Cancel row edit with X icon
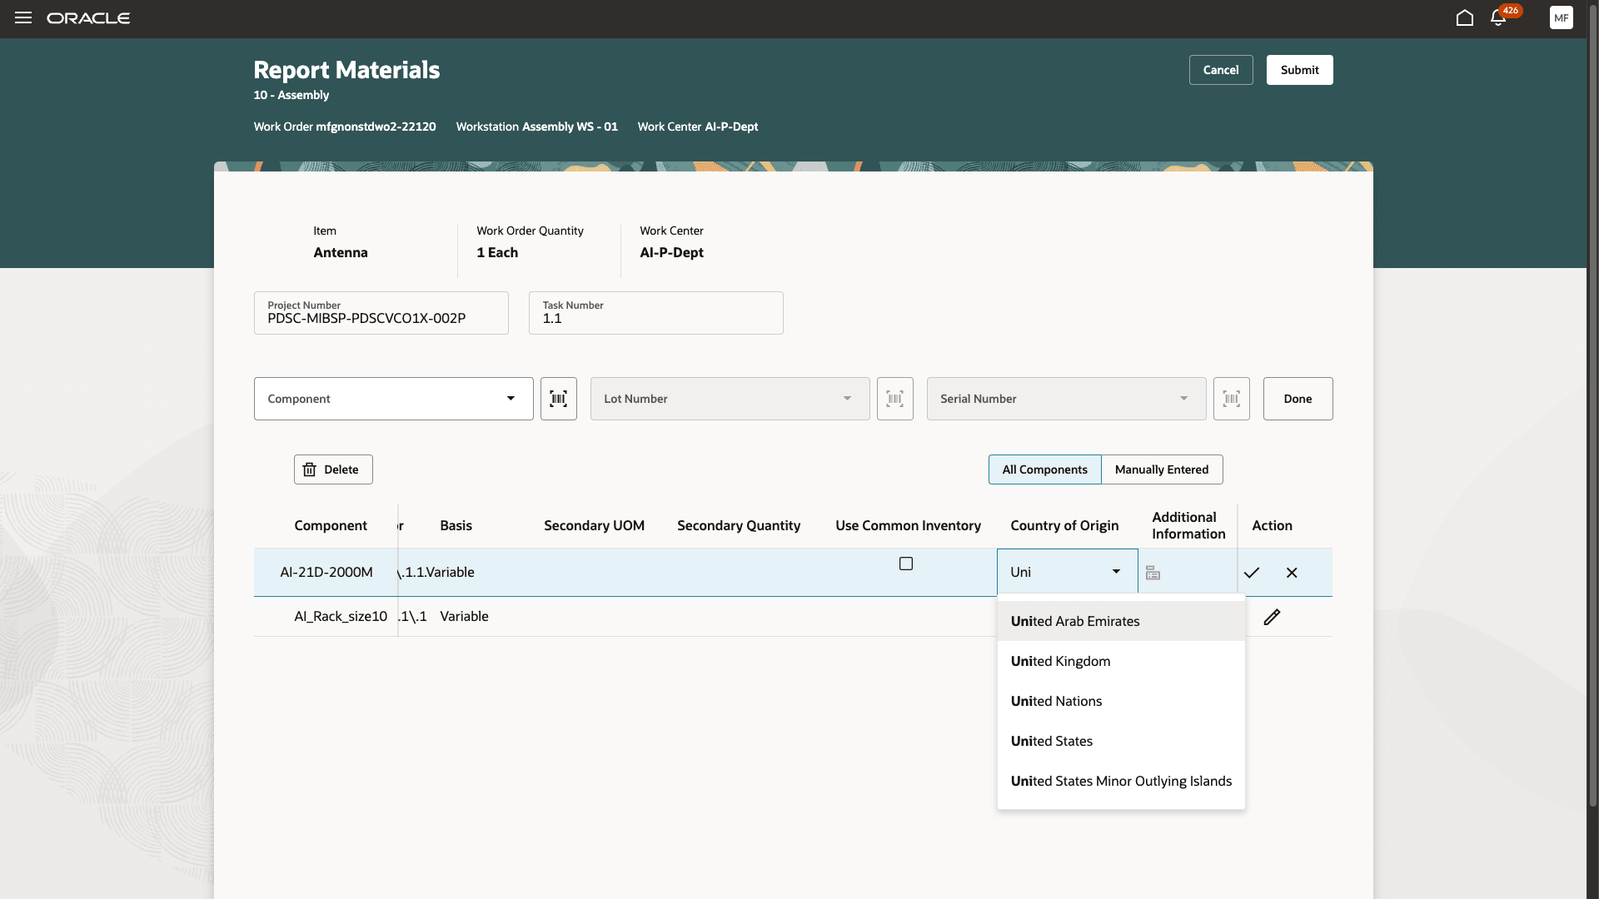1599x899 pixels. (x=1292, y=573)
